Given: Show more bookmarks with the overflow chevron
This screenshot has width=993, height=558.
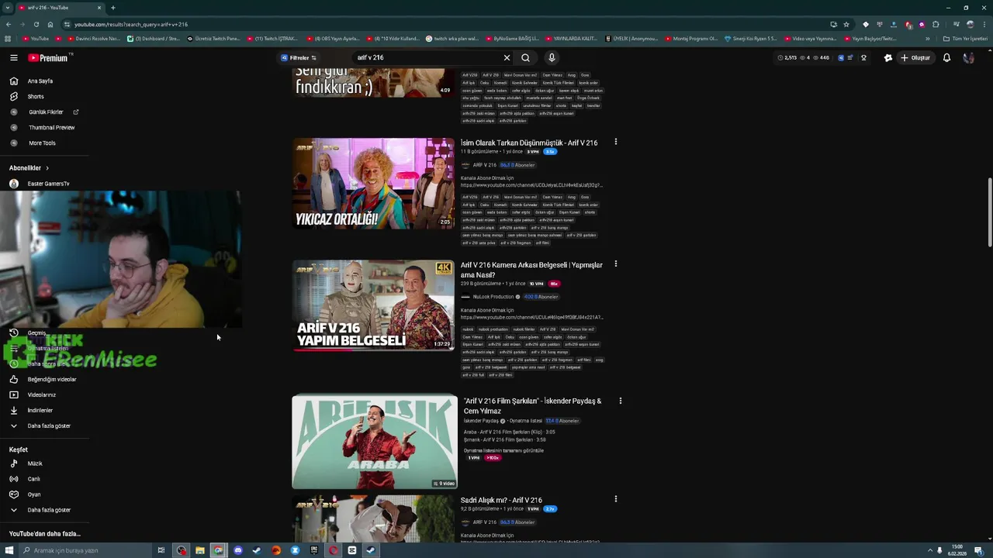Looking at the screenshot, I should (x=928, y=38).
